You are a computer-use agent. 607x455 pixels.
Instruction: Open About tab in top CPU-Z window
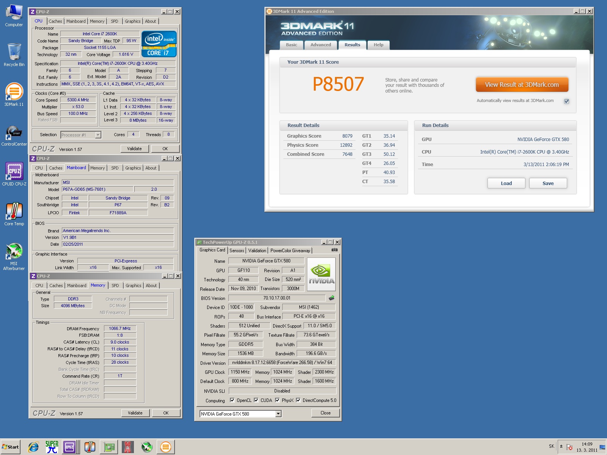[151, 21]
